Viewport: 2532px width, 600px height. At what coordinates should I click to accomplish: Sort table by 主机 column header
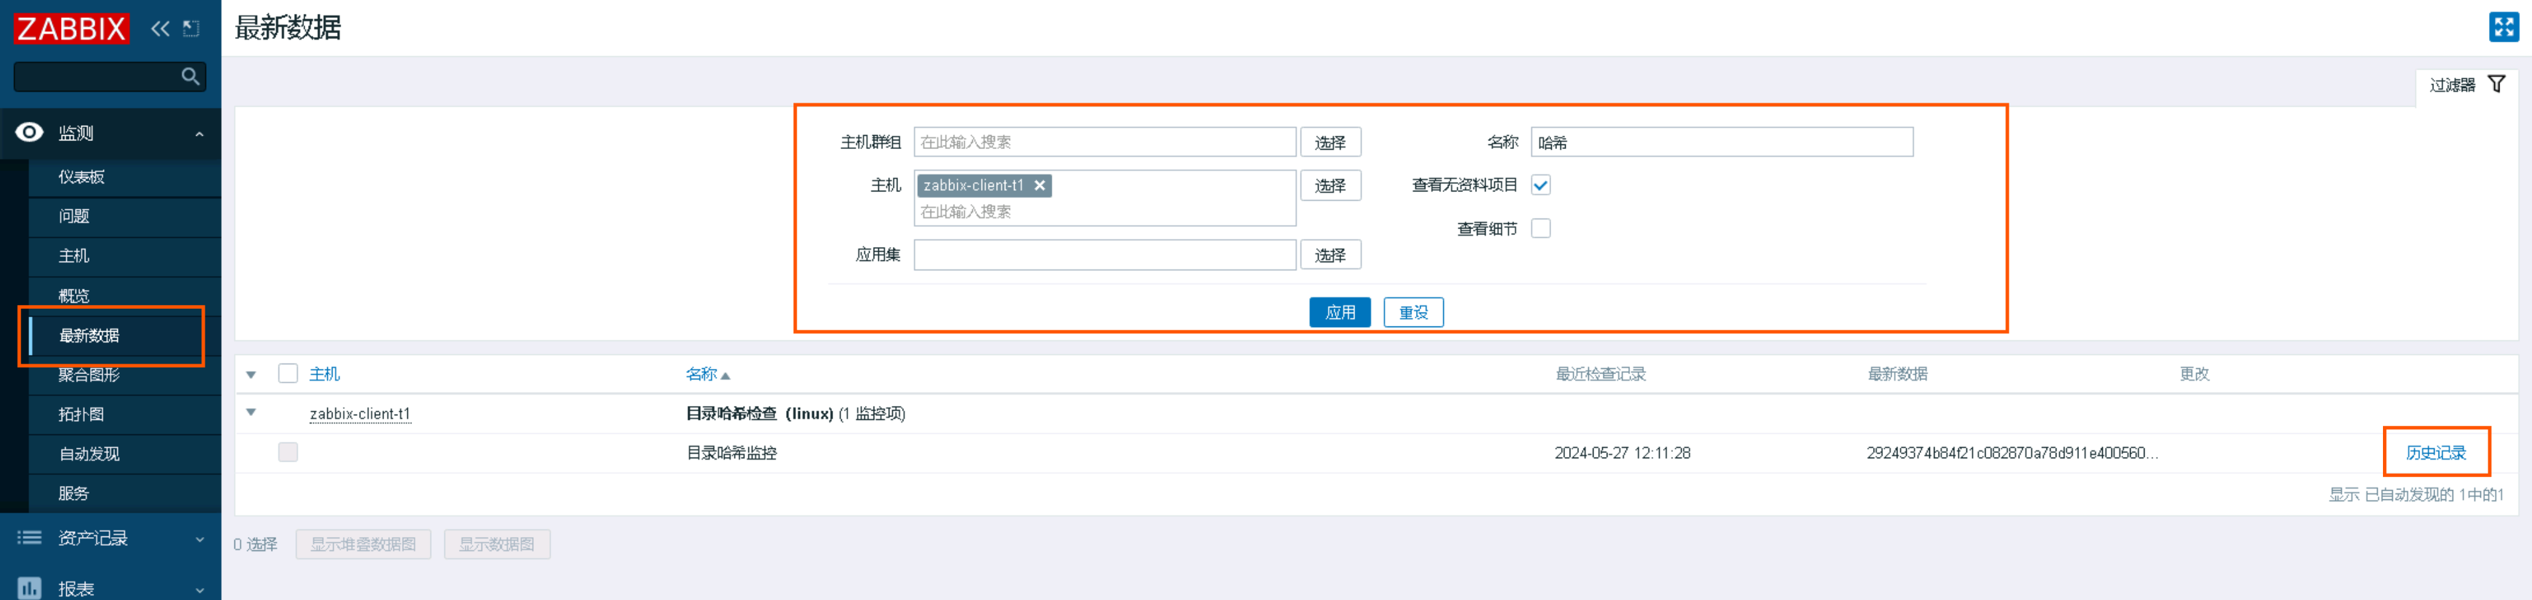click(325, 374)
